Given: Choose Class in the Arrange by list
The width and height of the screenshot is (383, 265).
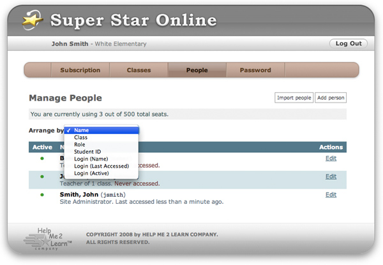Looking at the screenshot, I should coord(81,138).
